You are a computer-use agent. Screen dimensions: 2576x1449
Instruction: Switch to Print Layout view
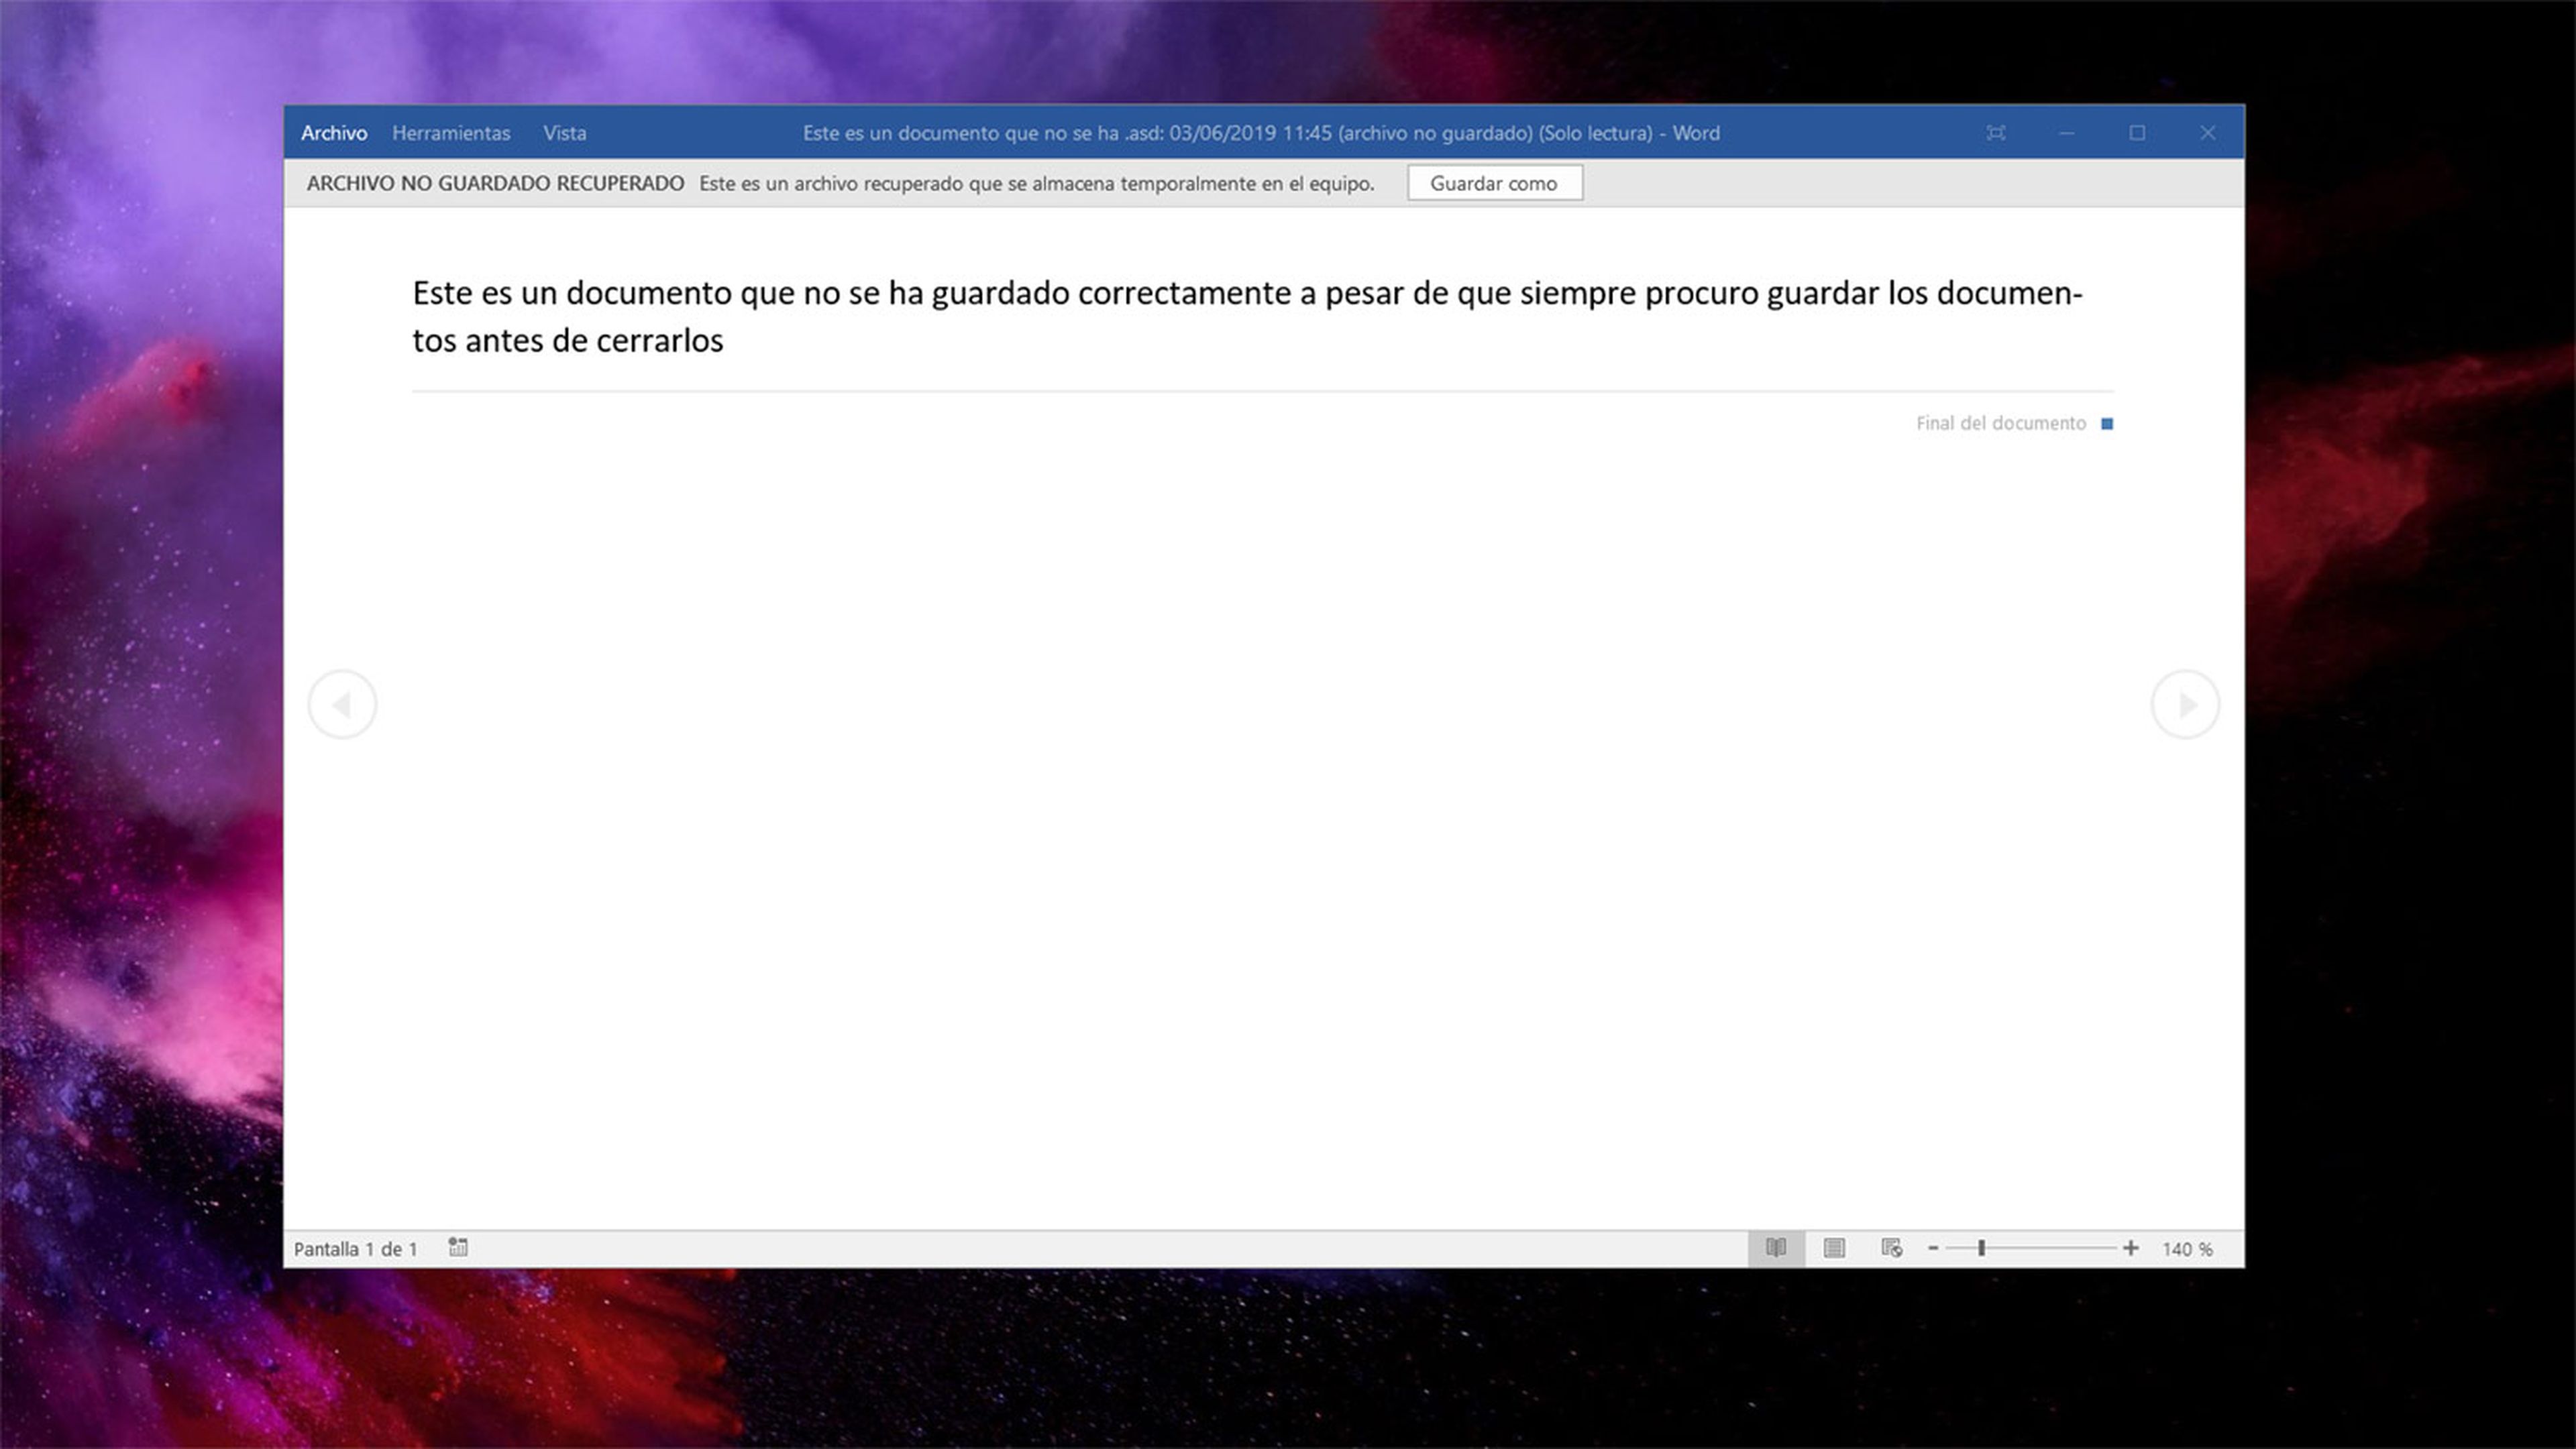tap(1834, 1248)
